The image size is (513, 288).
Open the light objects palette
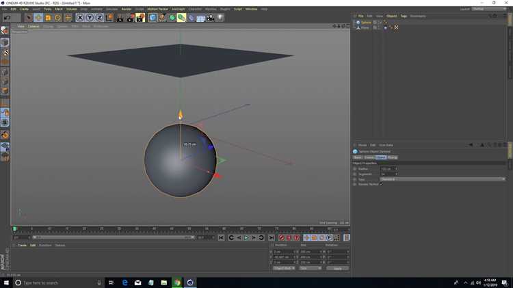pos(220,17)
